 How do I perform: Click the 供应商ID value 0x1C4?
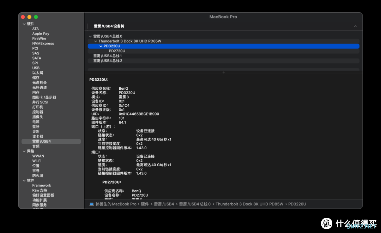[x=124, y=105]
